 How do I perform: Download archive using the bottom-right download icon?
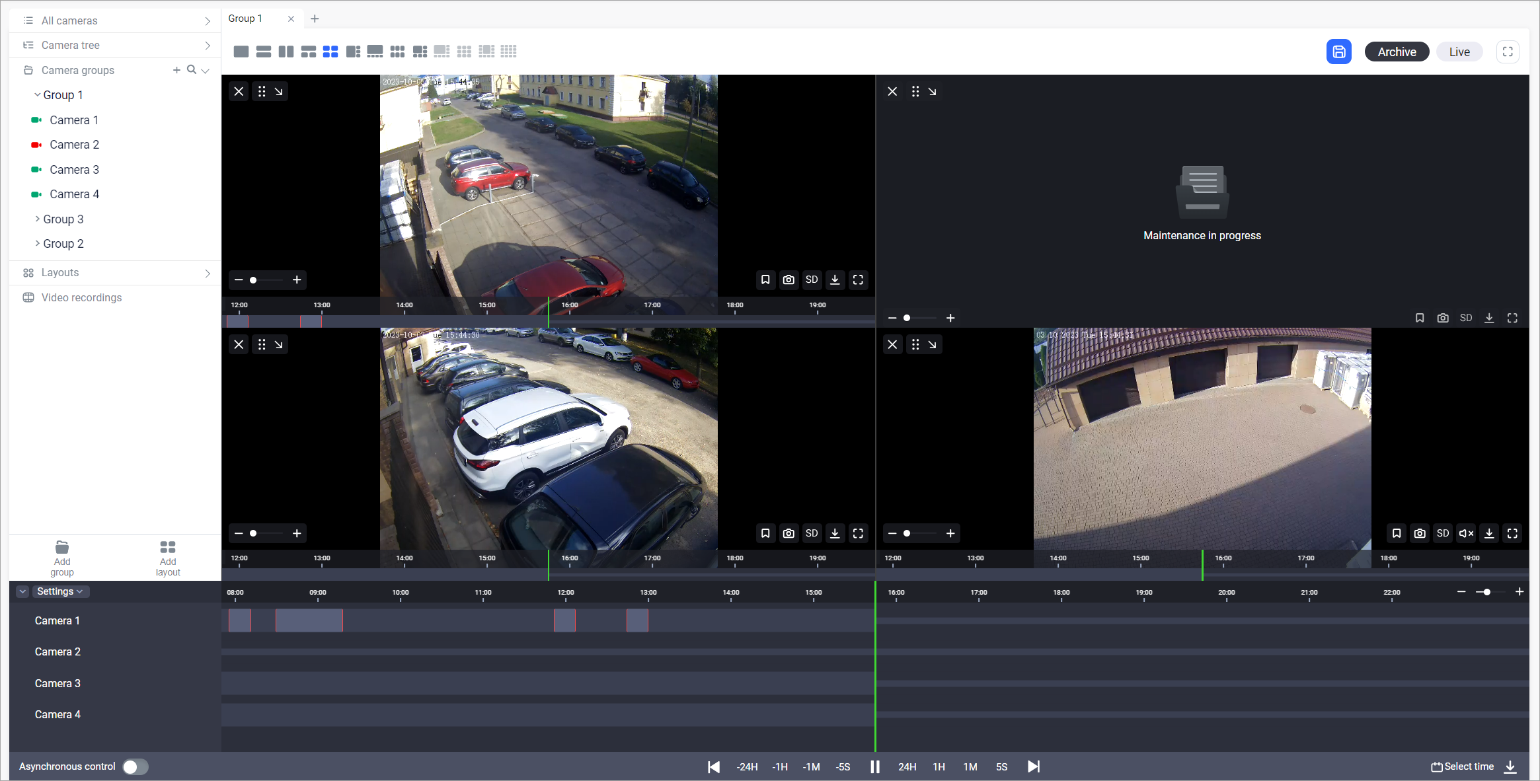1511,766
